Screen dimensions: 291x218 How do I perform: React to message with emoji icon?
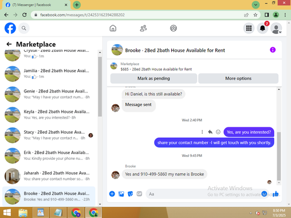point(218,132)
